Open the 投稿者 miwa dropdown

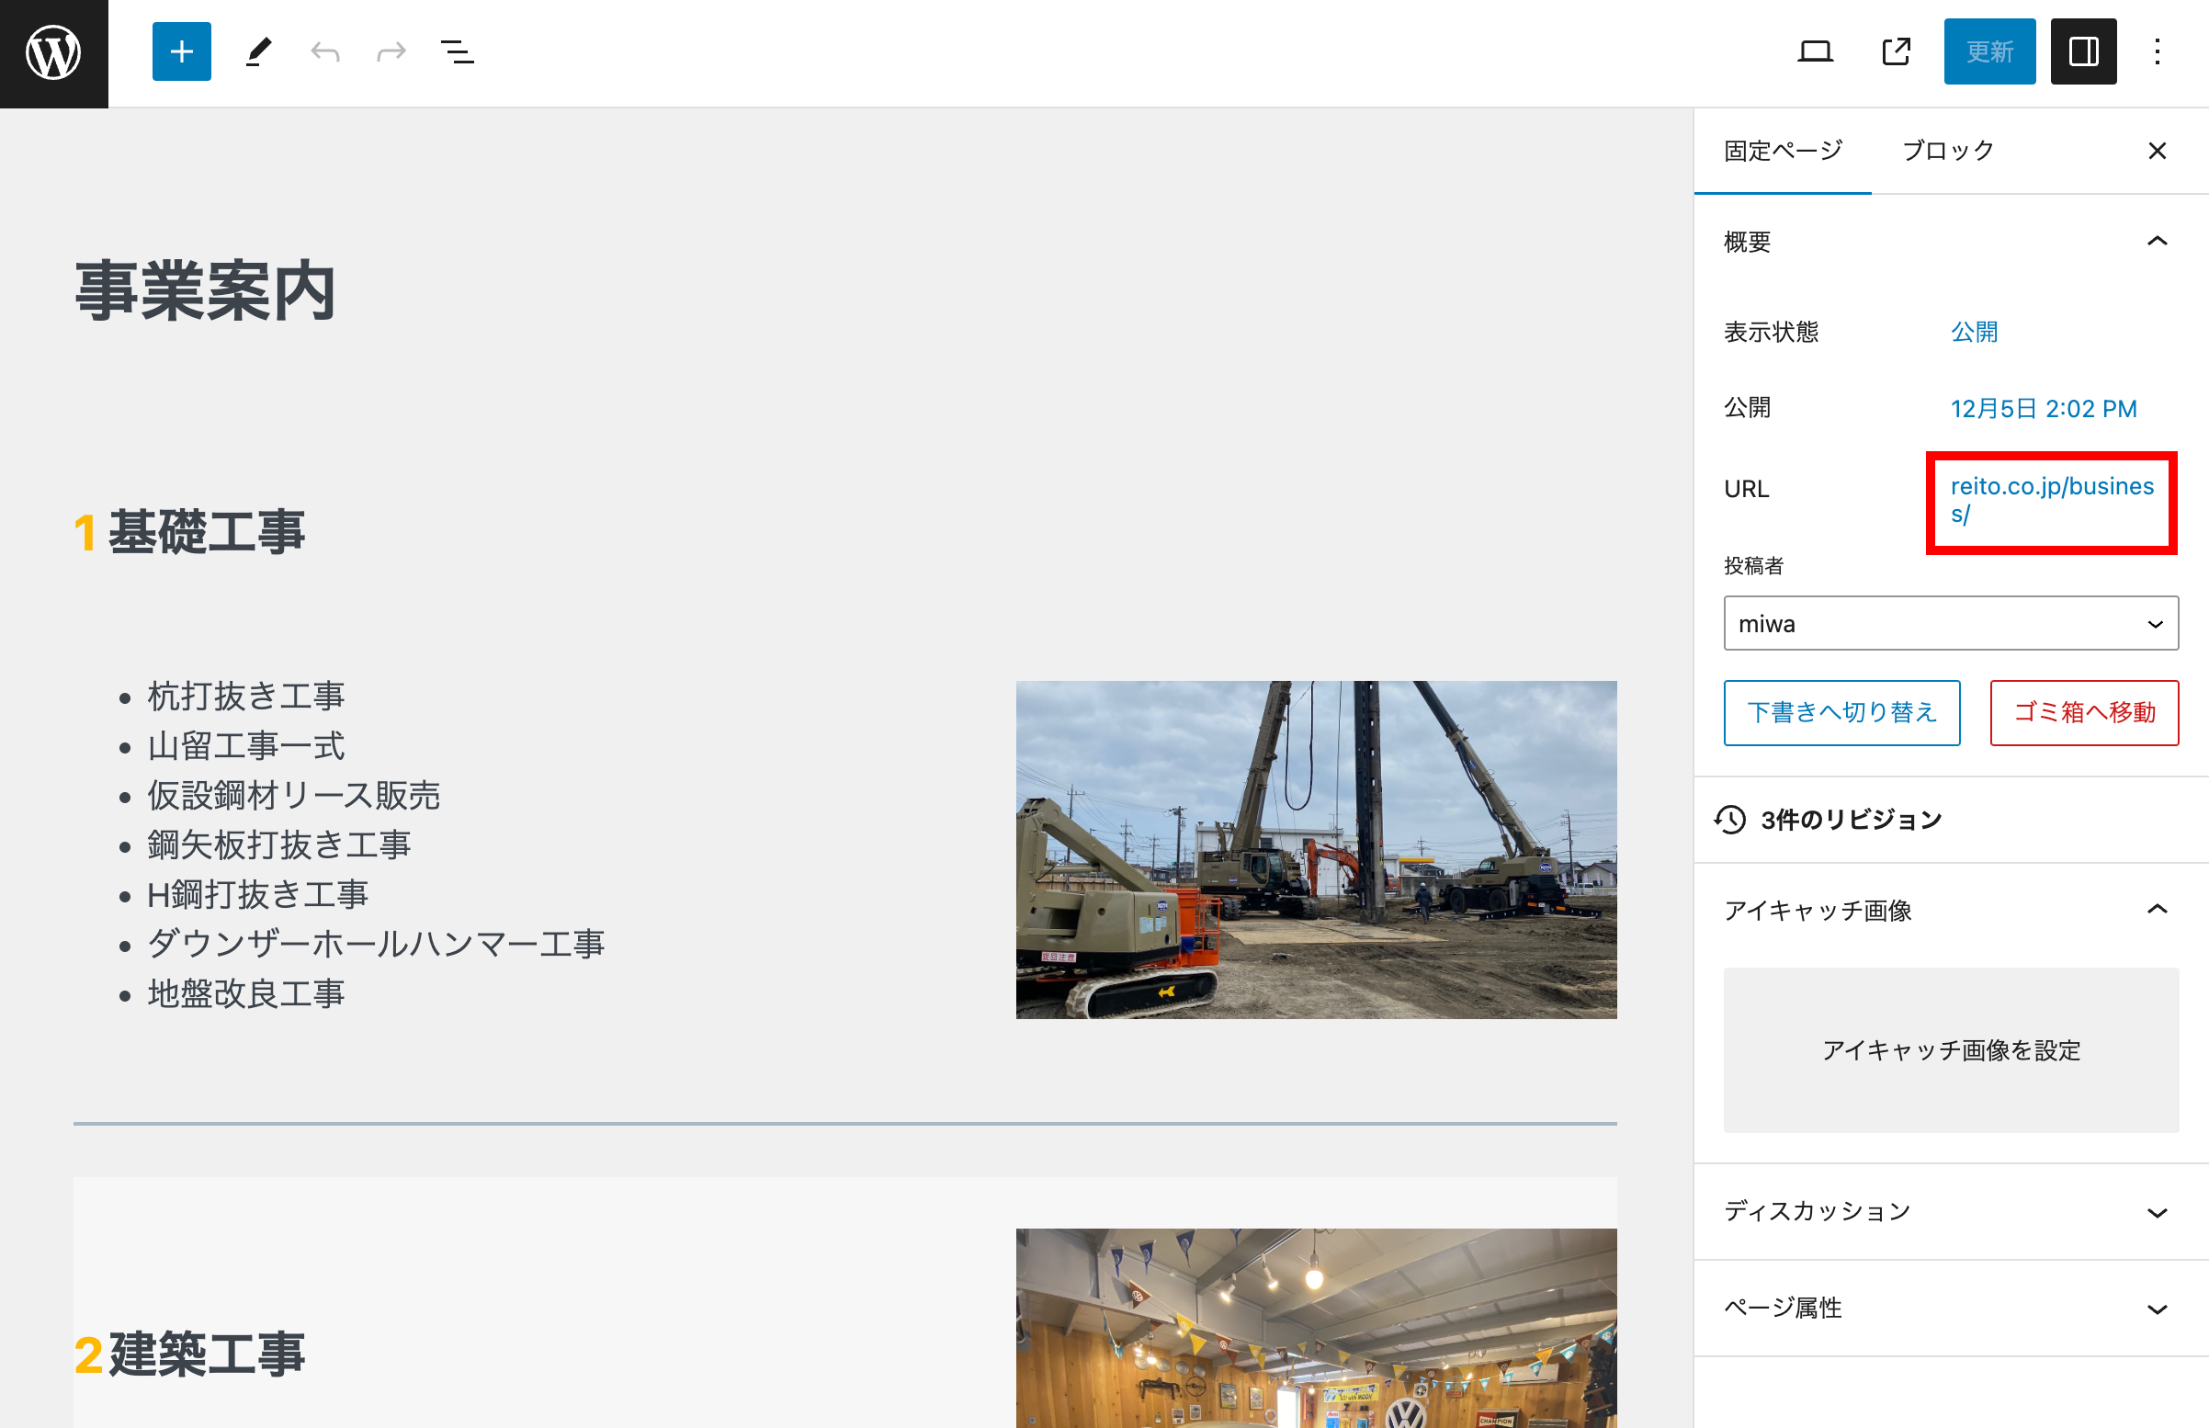(1950, 624)
